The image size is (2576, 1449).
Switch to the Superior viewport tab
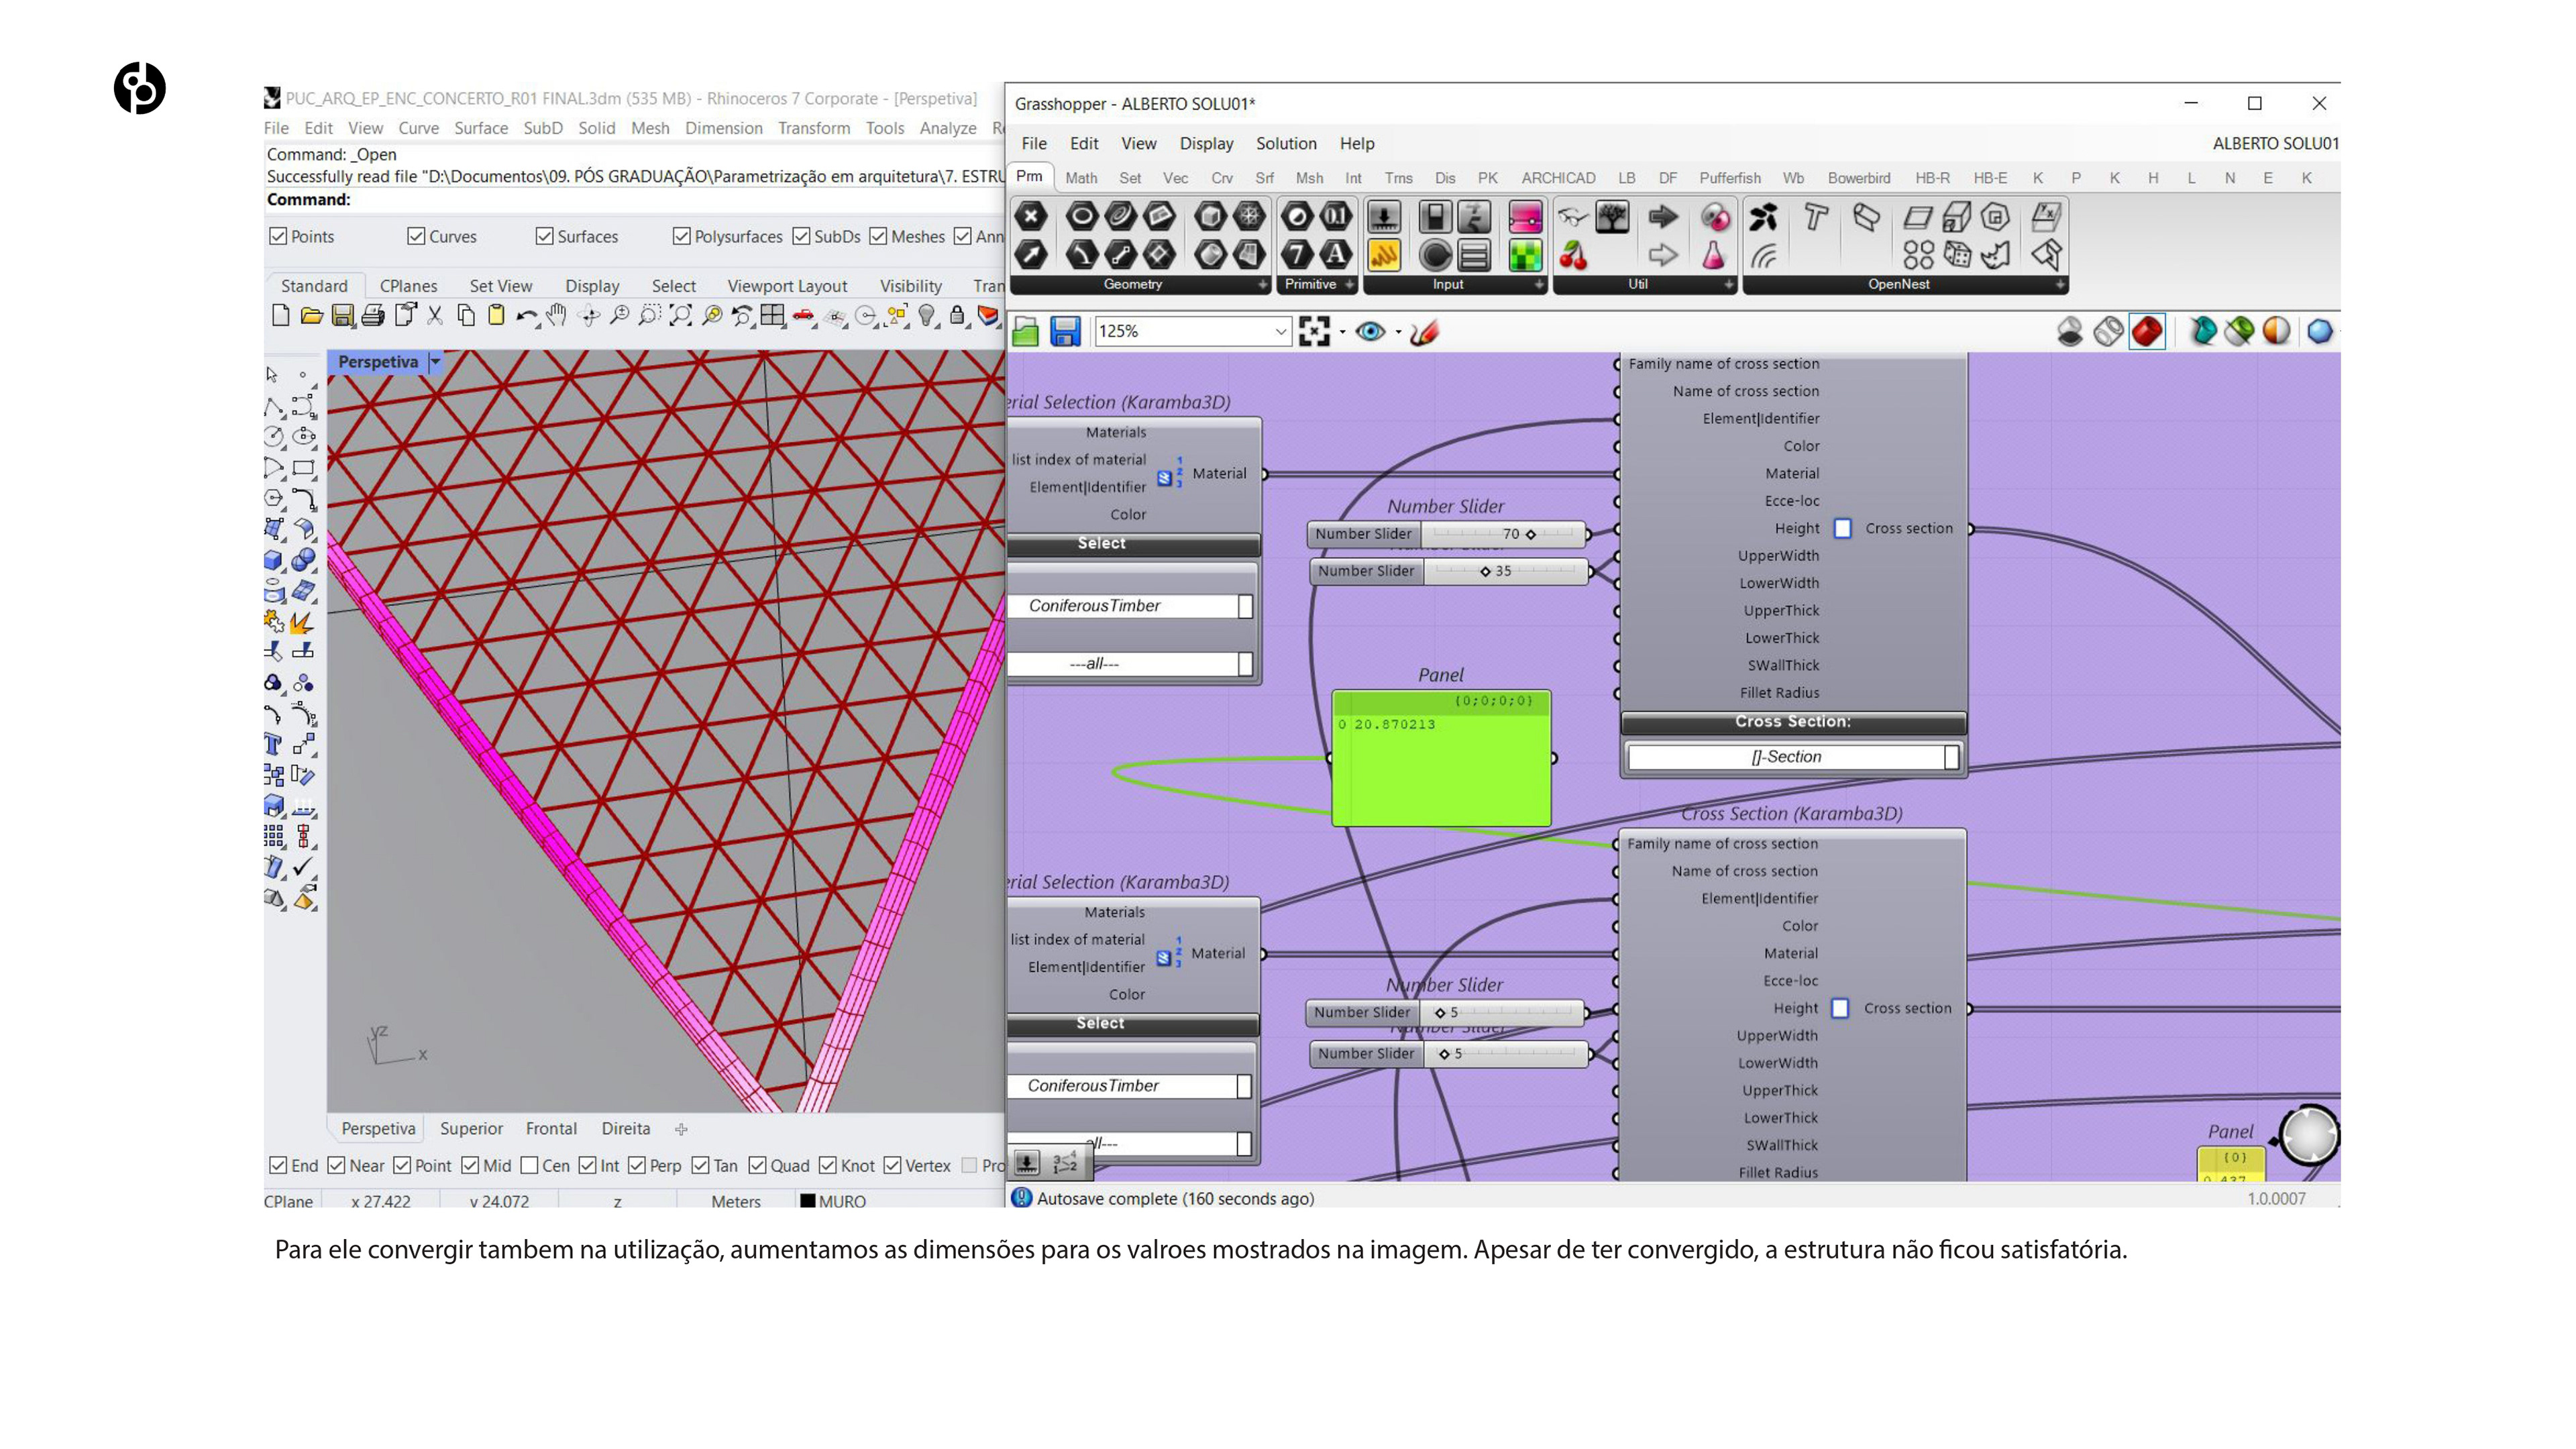pos(471,1128)
